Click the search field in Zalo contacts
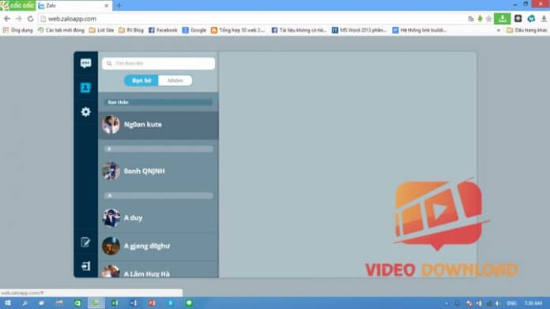The width and height of the screenshot is (550, 309). pos(158,63)
